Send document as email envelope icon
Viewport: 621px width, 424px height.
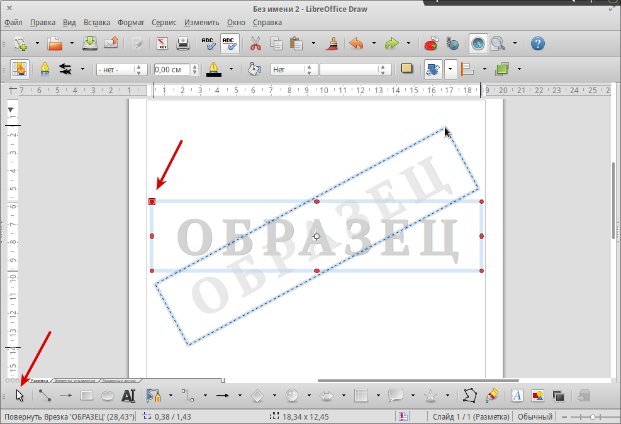[x=111, y=43]
